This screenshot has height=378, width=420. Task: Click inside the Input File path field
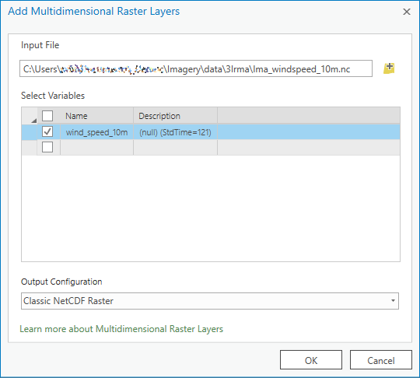(196, 68)
